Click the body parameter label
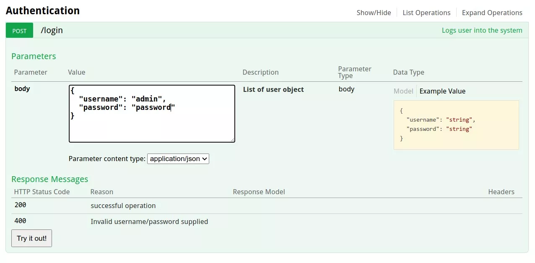The image size is (535, 263). pos(22,89)
